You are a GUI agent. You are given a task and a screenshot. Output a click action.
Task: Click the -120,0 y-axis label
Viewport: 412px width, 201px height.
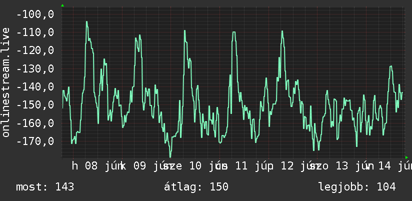(35, 50)
